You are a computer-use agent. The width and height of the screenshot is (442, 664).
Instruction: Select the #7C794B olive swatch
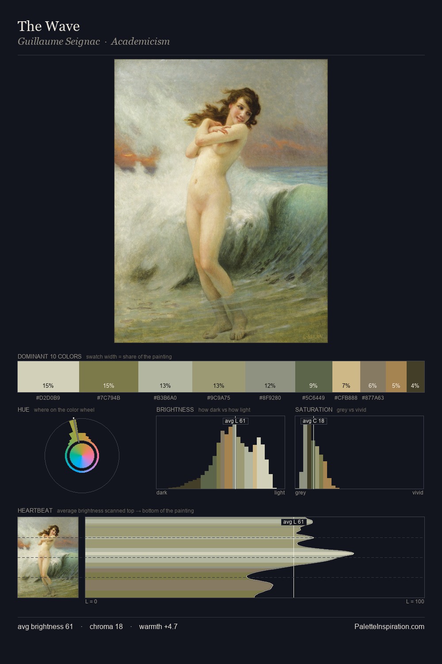(109, 377)
